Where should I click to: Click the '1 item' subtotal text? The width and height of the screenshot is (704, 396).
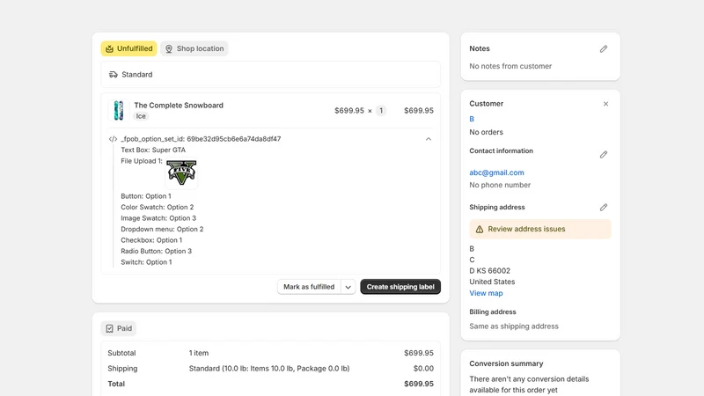(199, 354)
